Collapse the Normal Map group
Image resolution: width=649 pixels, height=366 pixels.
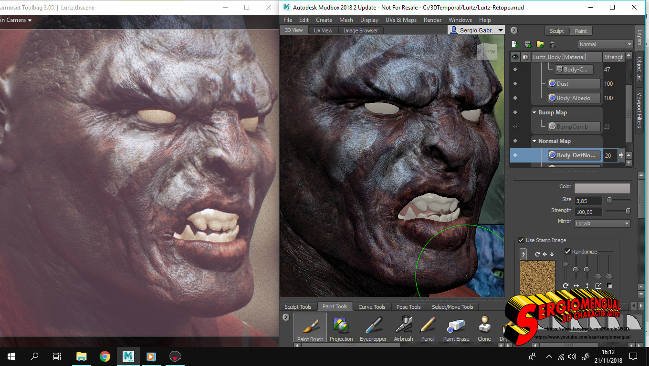[x=534, y=141]
